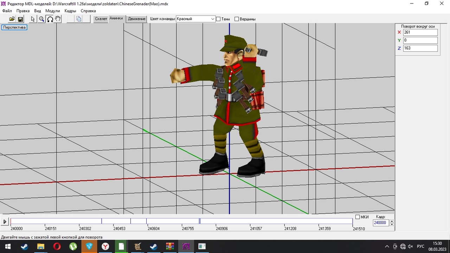Open the Файл menu
Viewport: 450px width, 253px height.
click(x=7, y=11)
